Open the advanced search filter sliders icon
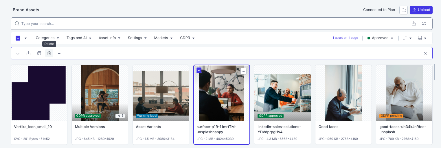The width and height of the screenshot is (441, 148). 424,23
